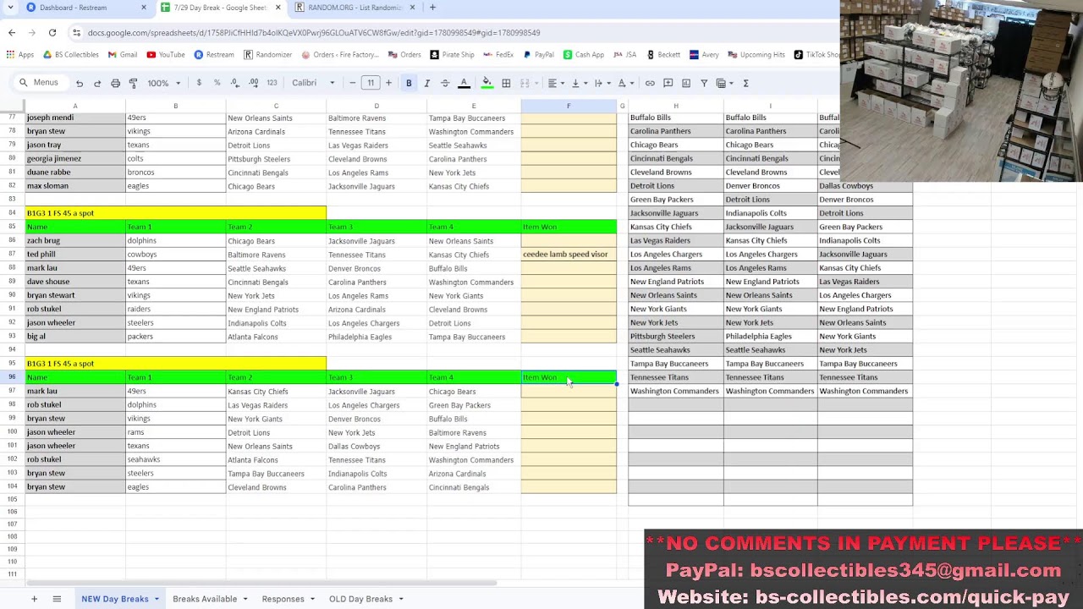This screenshot has height=609, width=1083.
Task: Open the Randomizer bookmark
Action: (x=267, y=55)
